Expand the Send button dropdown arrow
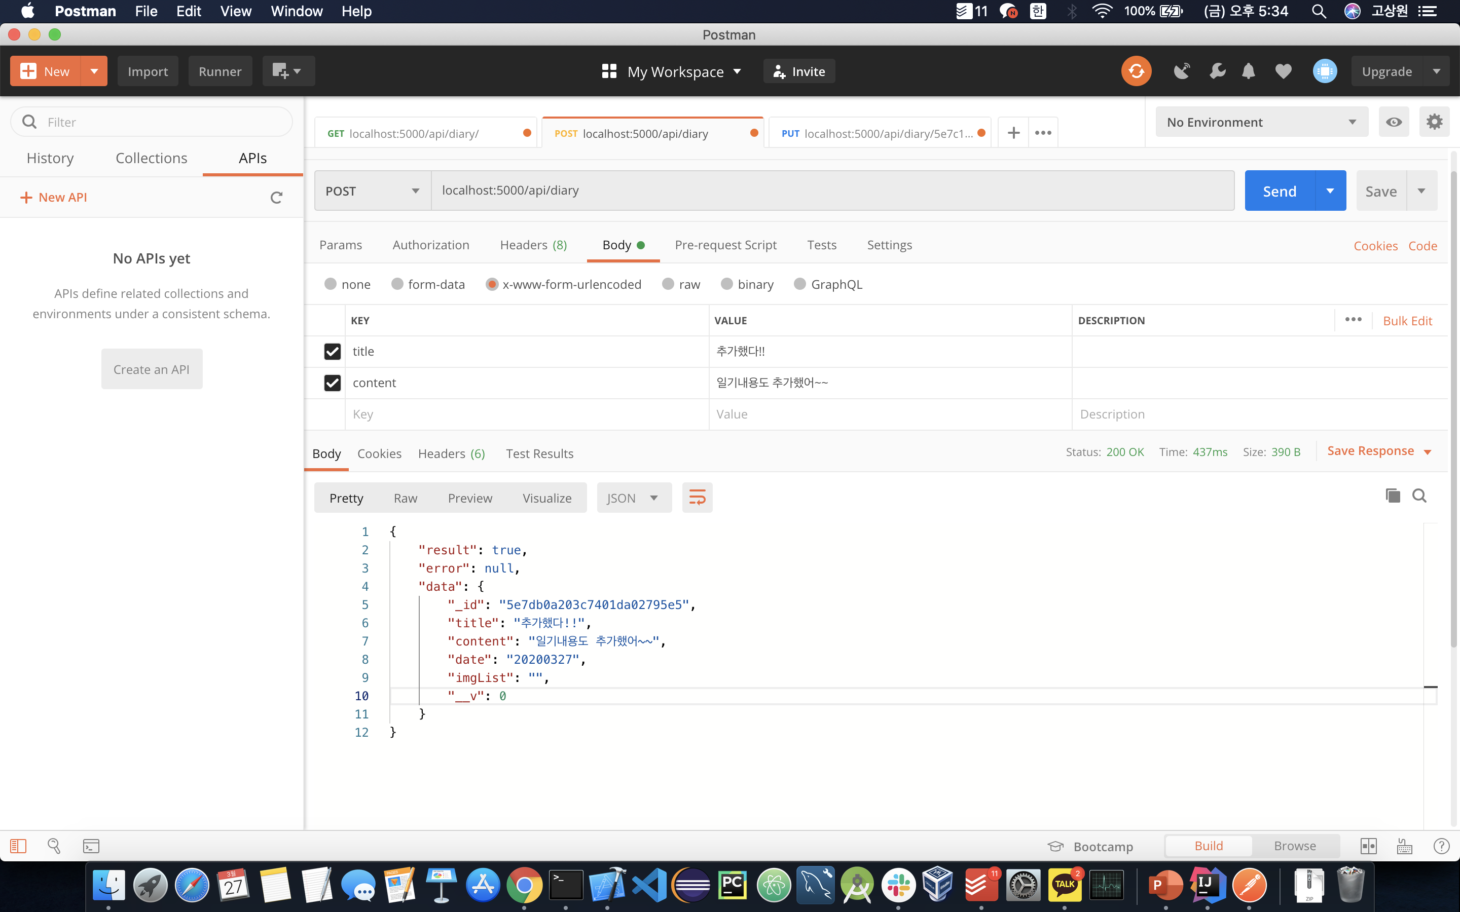The width and height of the screenshot is (1460, 912). click(x=1330, y=191)
